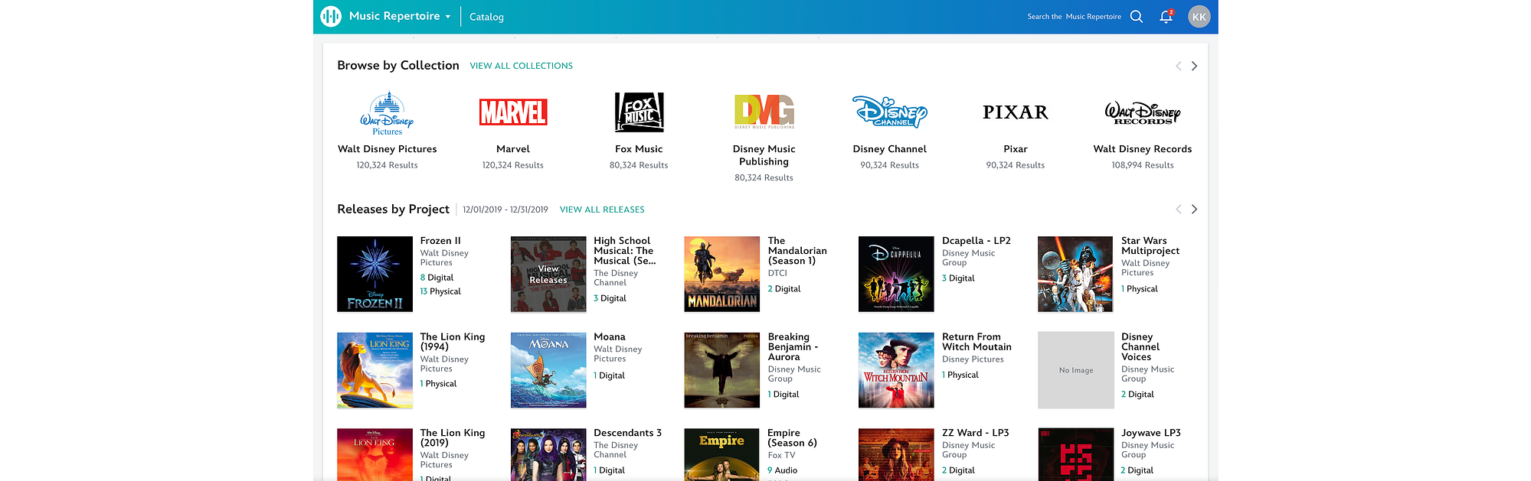Open The Mandalorian album cover
Screen dimensions: 1531x481
click(x=722, y=274)
